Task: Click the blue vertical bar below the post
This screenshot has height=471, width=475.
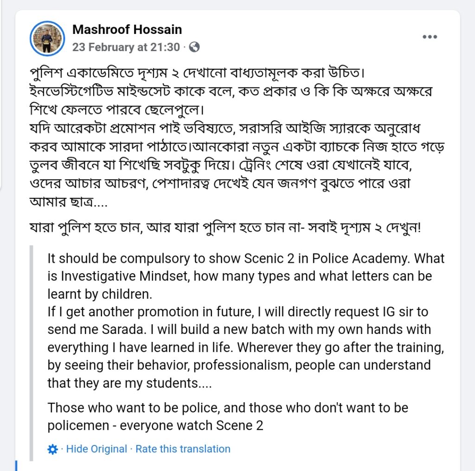Action: click(16, 466)
